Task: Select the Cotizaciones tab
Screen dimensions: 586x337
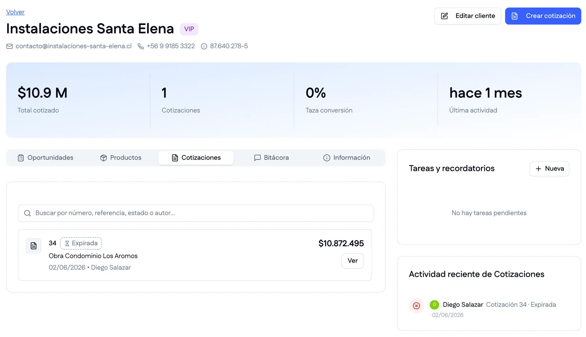Action: coord(196,158)
